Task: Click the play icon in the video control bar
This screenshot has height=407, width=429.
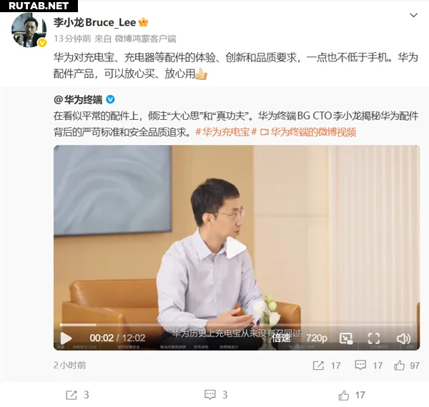Action: 66,338
